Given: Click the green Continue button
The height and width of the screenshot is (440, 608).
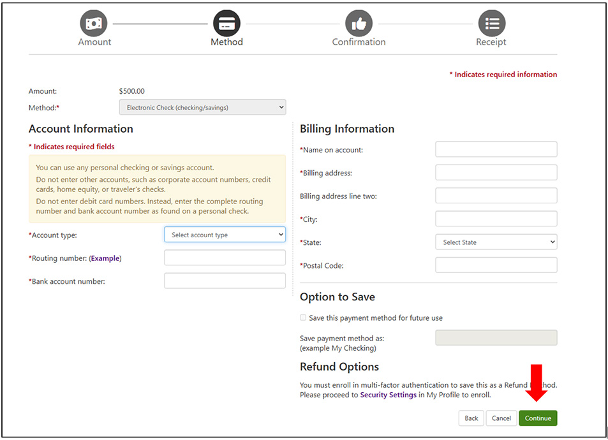Looking at the screenshot, I should pos(538,418).
